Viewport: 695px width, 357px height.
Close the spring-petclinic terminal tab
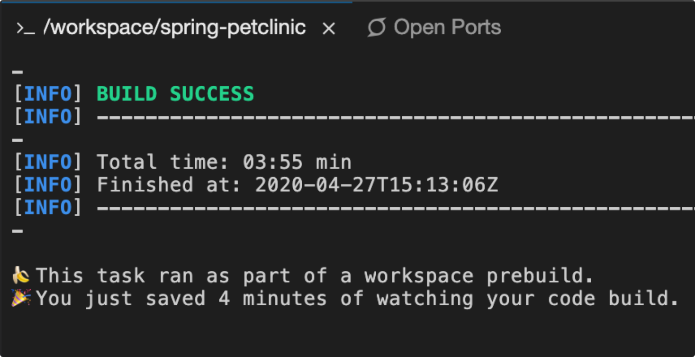(x=329, y=28)
